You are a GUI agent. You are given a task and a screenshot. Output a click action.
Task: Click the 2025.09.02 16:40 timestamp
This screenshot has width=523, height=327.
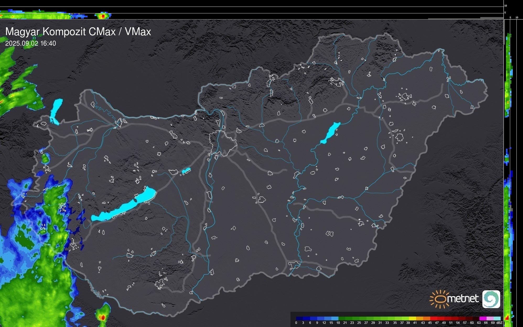click(31, 44)
